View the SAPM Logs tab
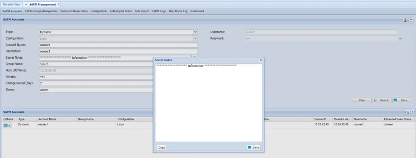 [159, 11]
